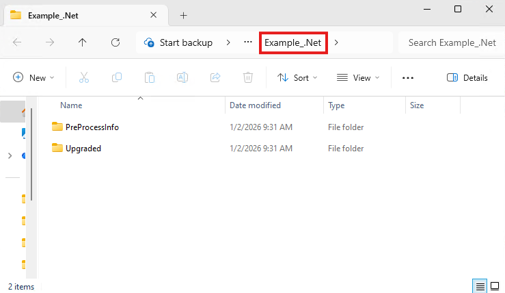
Task: Refresh the current folder view
Action: [115, 42]
